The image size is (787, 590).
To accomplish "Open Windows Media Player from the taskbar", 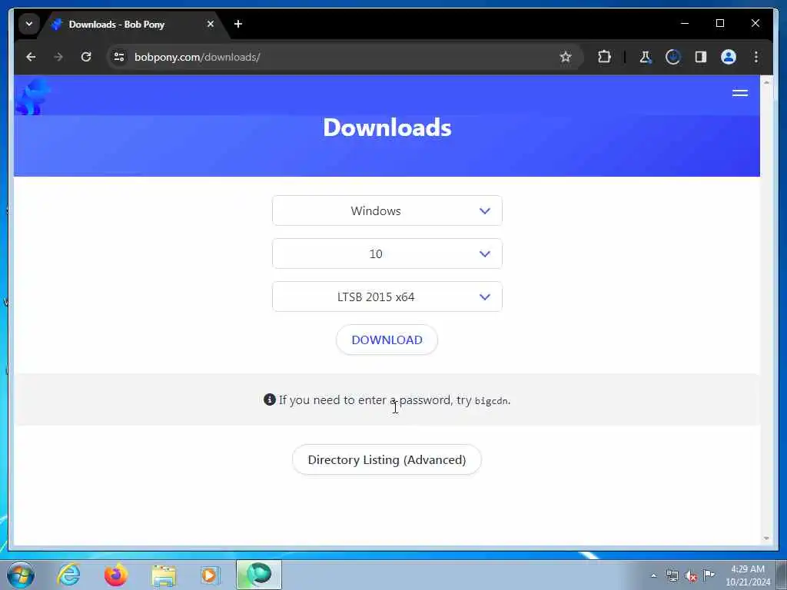I will 210,575.
